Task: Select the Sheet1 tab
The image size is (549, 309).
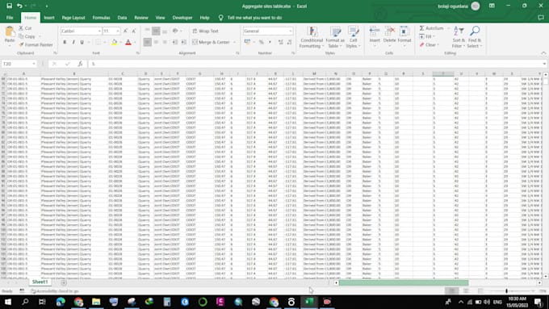Action: (40, 282)
